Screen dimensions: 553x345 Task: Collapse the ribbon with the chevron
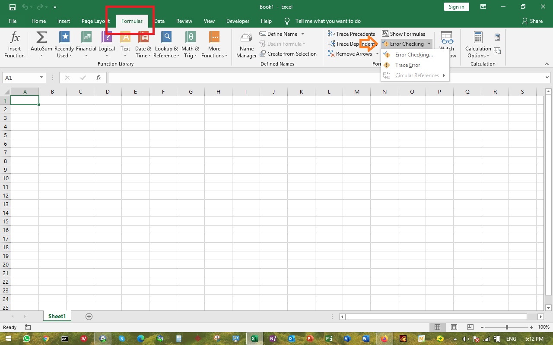coord(547,64)
